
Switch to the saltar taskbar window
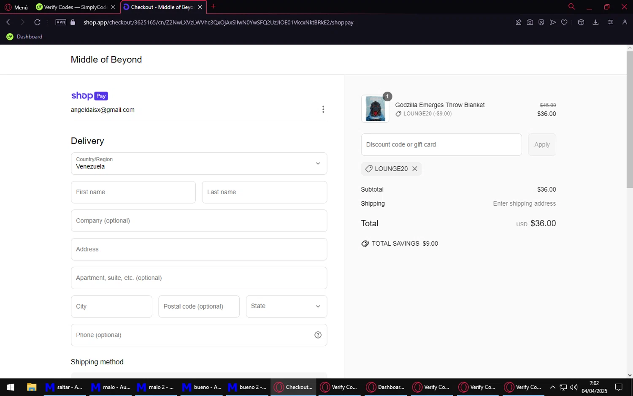pos(64,387)
